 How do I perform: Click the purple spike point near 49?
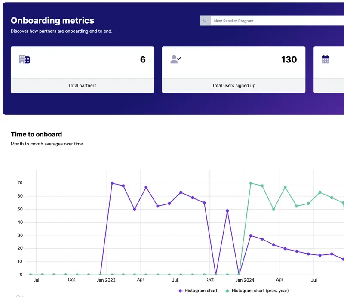coord(227,211)
